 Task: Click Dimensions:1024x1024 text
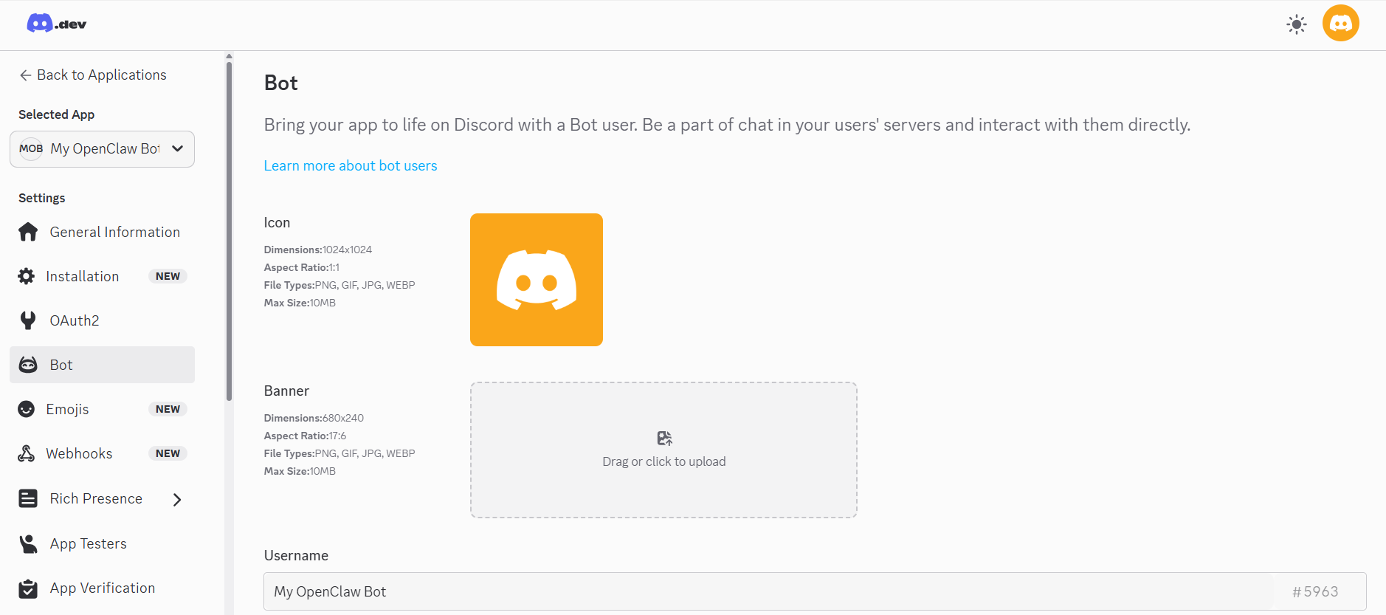point(318,250)
